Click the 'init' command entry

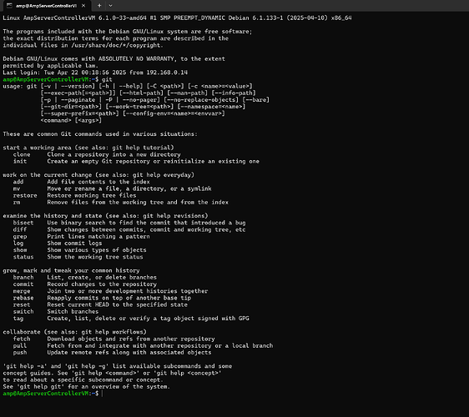click(x=20, y=162)
